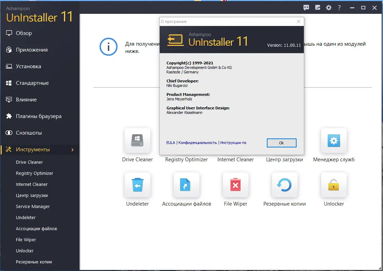This screenshot has height=271, width=383.
Task: Start the Undeleter tool
Action: point(137,185)
